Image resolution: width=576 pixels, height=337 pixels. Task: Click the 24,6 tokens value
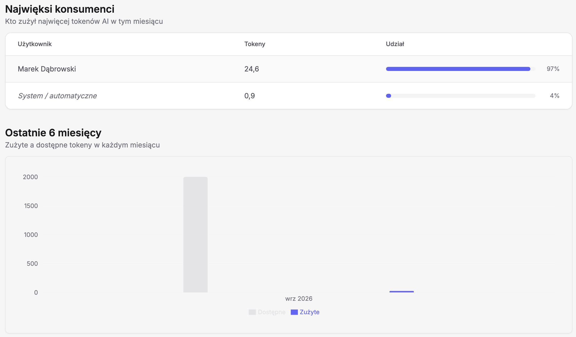click(252, 69)
